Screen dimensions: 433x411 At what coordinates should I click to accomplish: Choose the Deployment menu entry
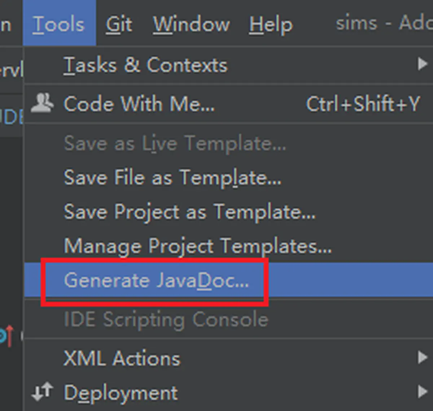tap(229, 393)
